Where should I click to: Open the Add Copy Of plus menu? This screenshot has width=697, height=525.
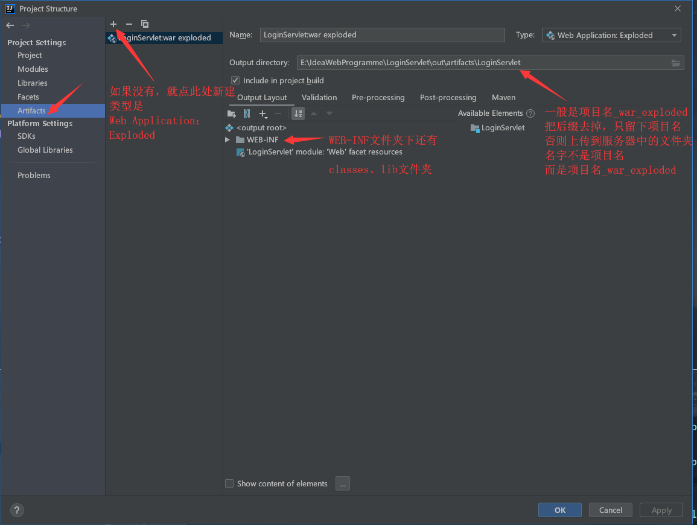[263, 114]
